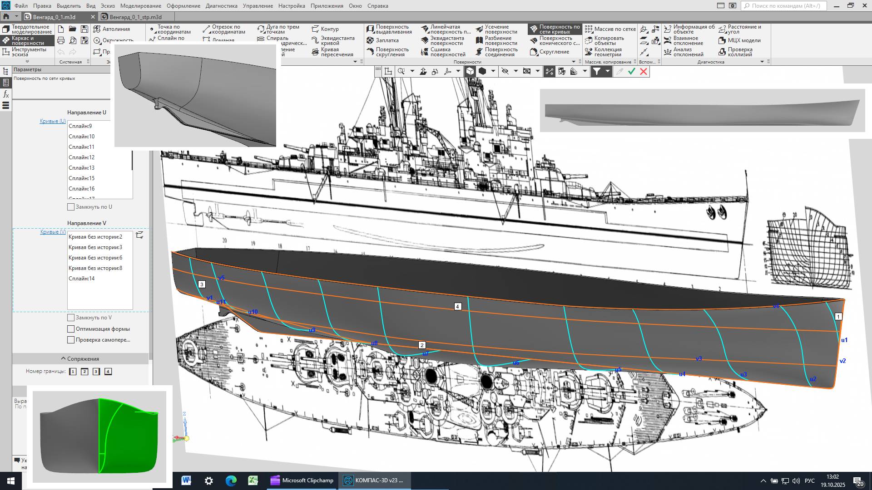Cancel operation with red X icon
The width and height of the screenshot is (872, 490).
coord(644,72)
